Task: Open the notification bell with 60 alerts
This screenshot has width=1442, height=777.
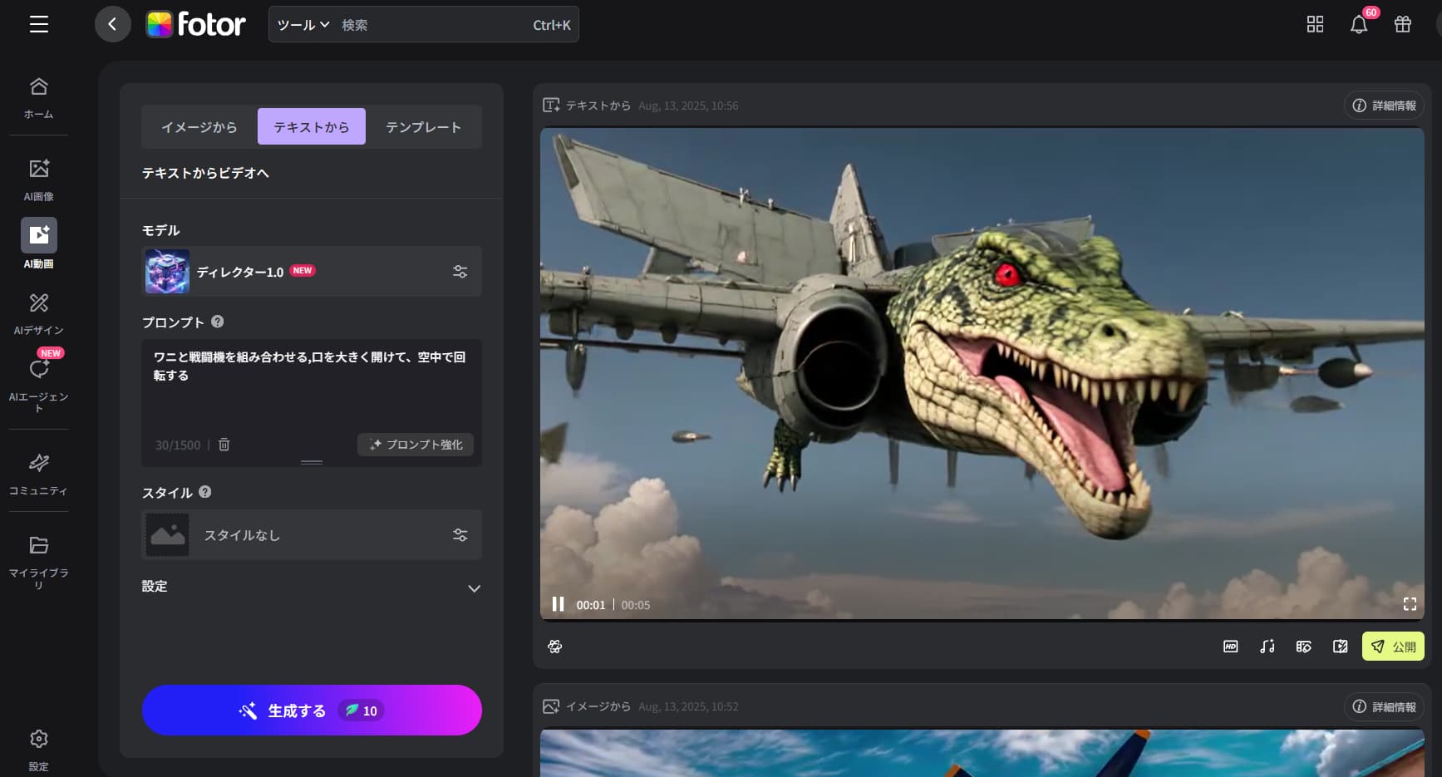Action: click(x=1360, y=24)
